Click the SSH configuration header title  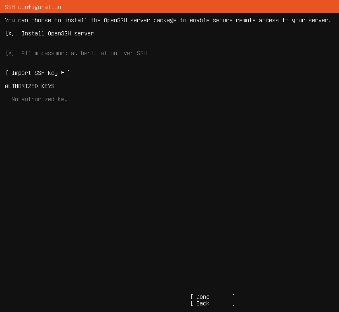(x=33, y=7)
